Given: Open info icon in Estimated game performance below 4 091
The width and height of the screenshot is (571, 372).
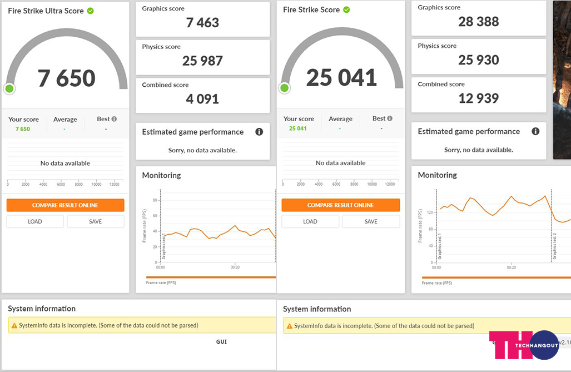Looking at the screenshot, I should (259, 132).
